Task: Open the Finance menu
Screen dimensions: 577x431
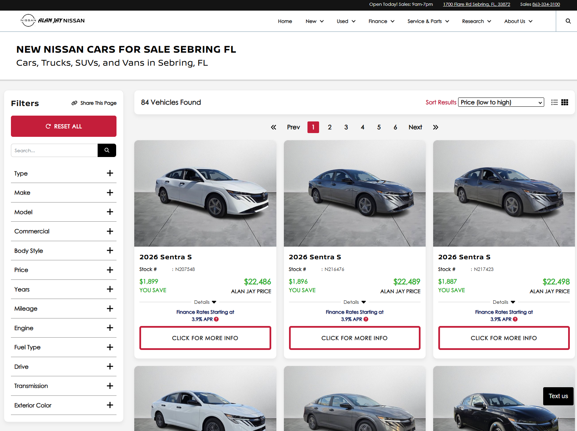Action: 382,21
